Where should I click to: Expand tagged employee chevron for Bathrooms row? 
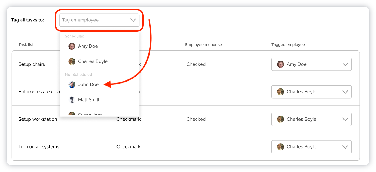[x=345, y=92]
